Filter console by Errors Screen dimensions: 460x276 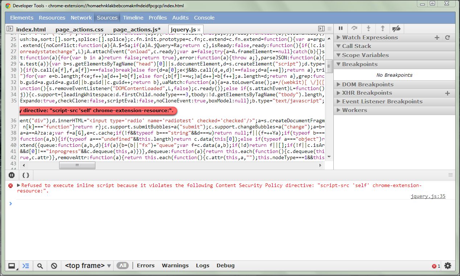(145, 266)
